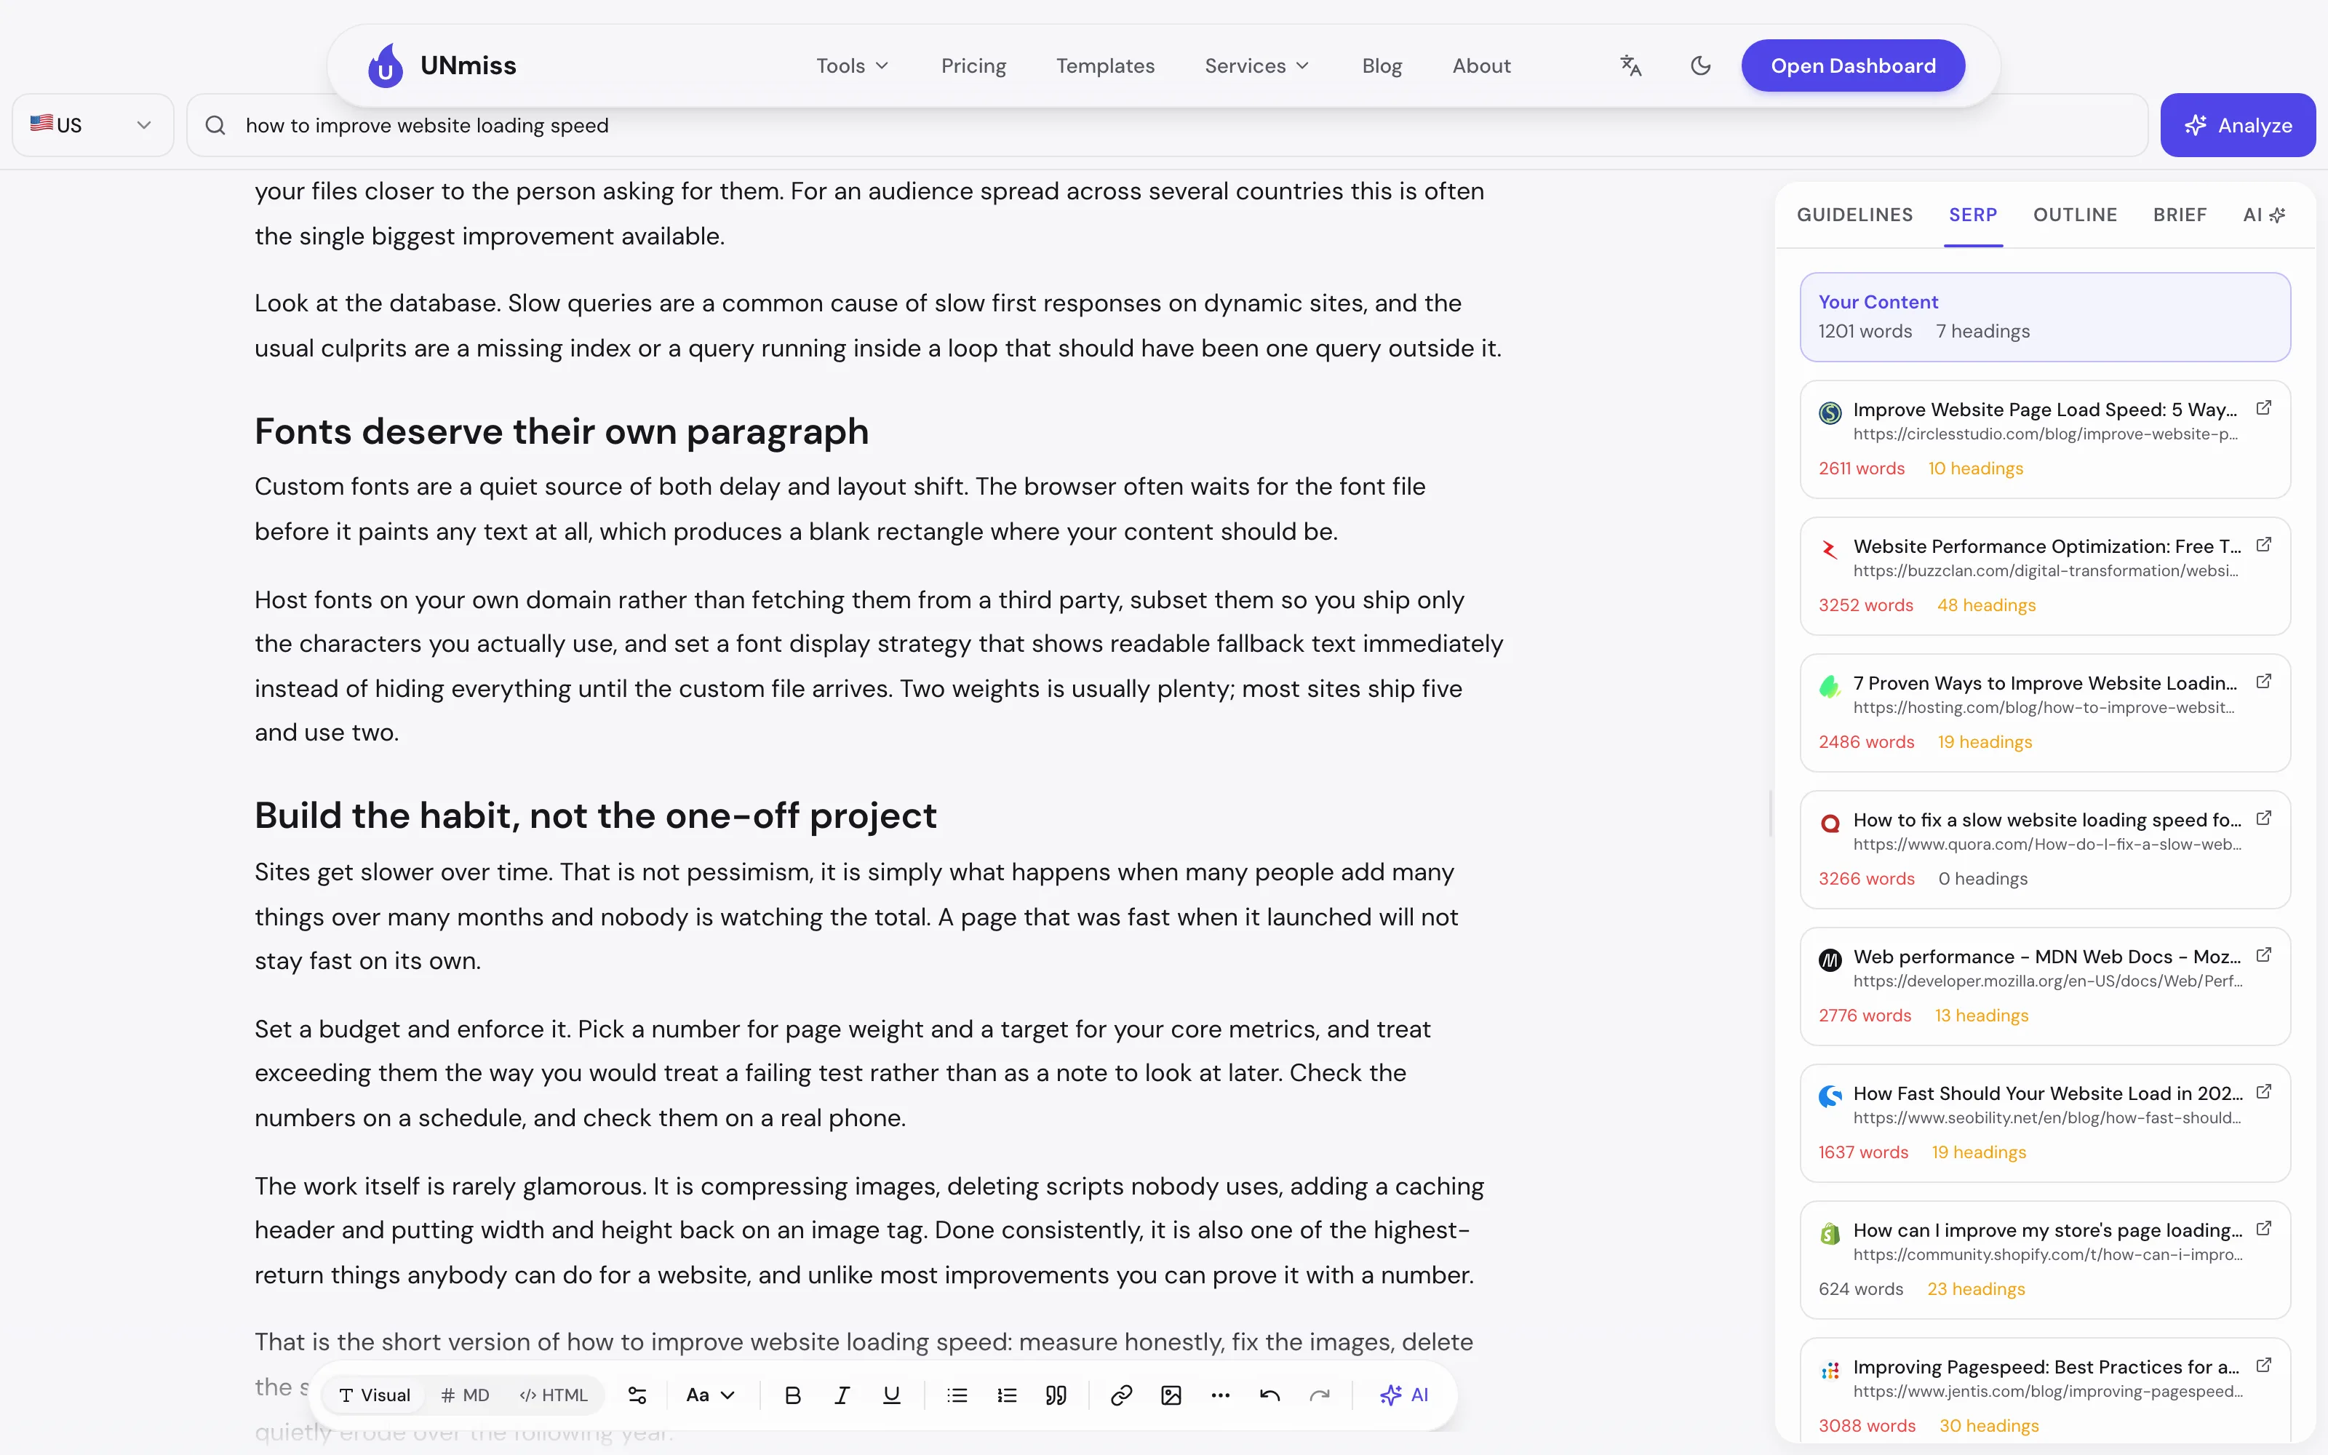Screen dimensions: 2328x1455
Task: Insert a link using the link icon
Action: click(1120, 1395)
